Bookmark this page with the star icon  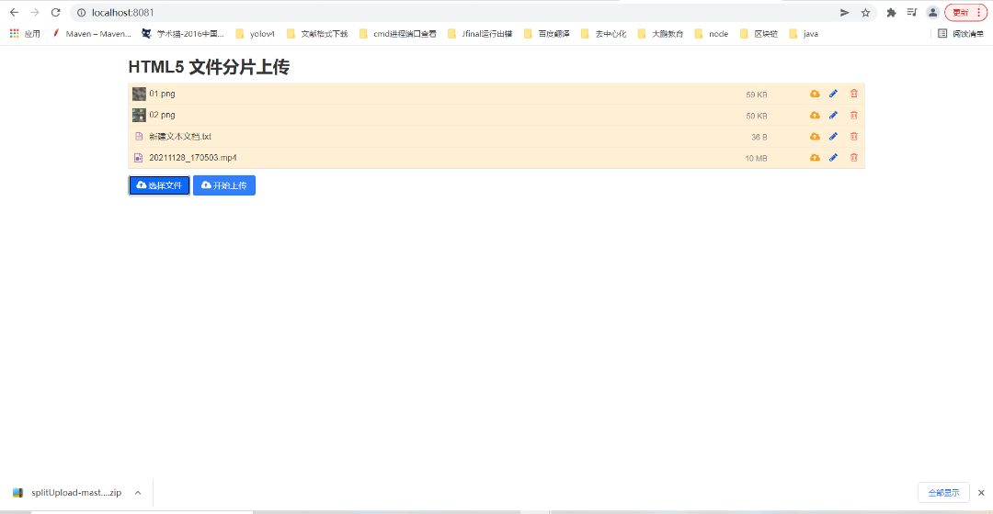coord(865,13)
